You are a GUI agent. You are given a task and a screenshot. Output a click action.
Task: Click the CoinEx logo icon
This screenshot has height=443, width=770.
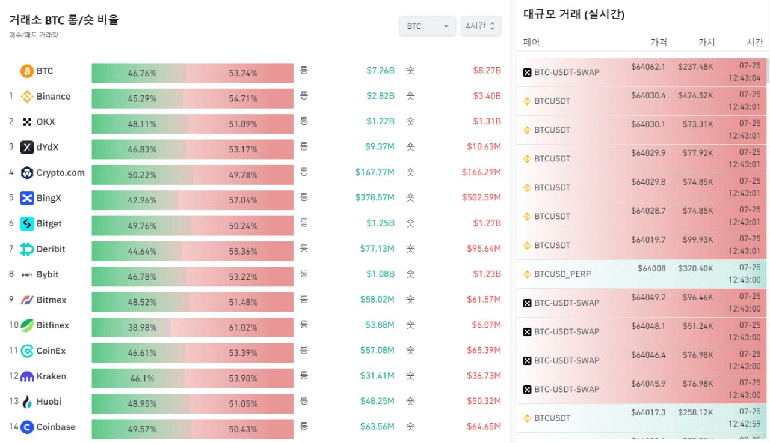pos(27,351)
